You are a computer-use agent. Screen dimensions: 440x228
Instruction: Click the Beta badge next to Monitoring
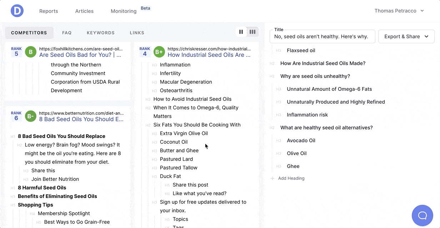145,8
